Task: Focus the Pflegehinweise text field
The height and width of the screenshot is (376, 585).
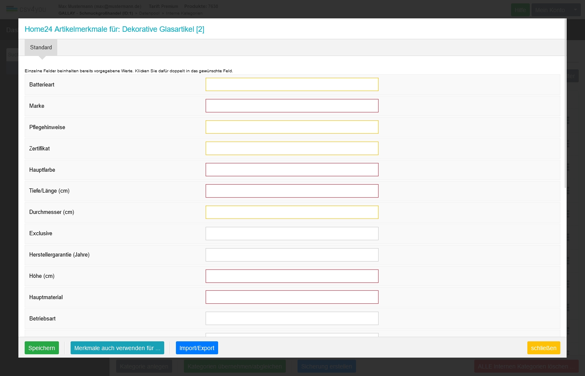Action: pos(292,127)
